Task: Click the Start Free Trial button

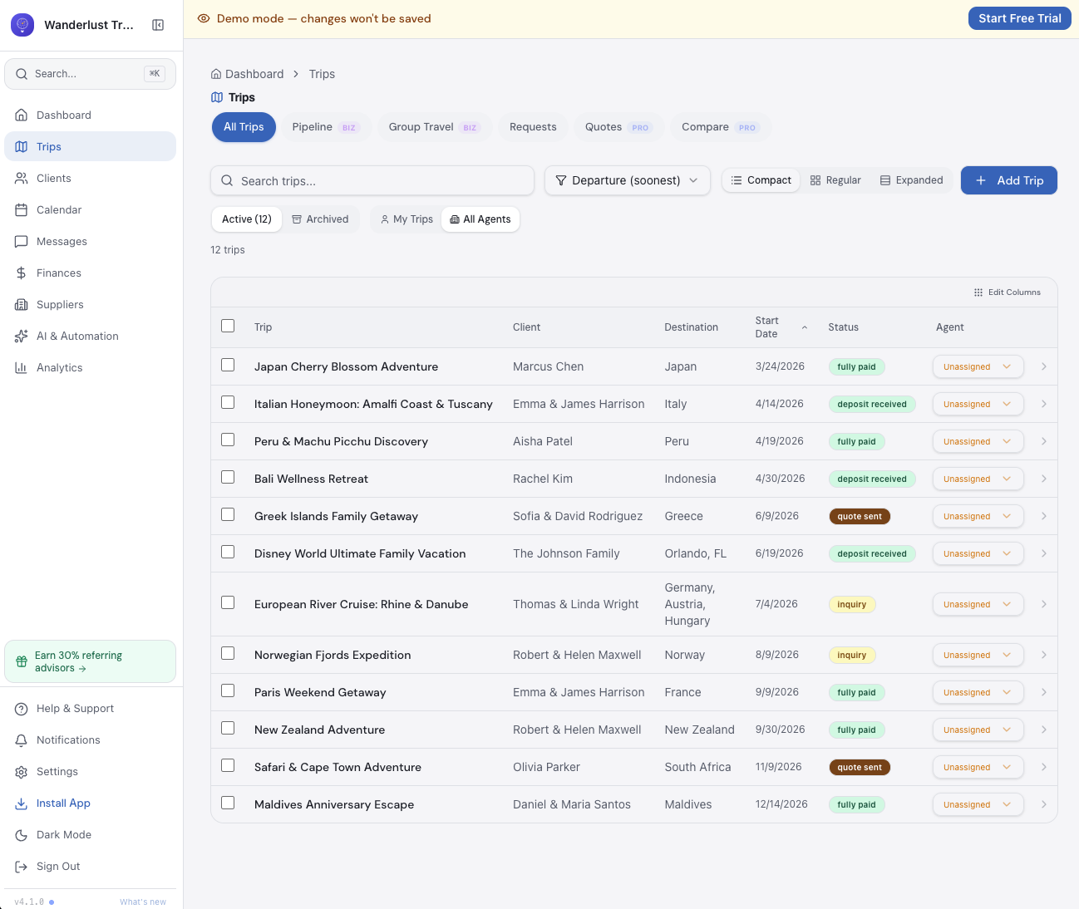Action: (x=1019, y=18)
